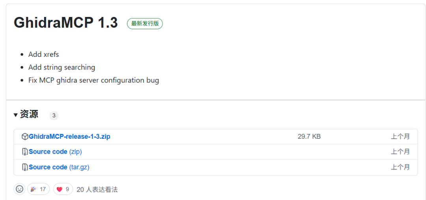426x200 pixels.
Task: Click 上个月 timestamp on Source code (zip) row
Action: tap(400, 152)
